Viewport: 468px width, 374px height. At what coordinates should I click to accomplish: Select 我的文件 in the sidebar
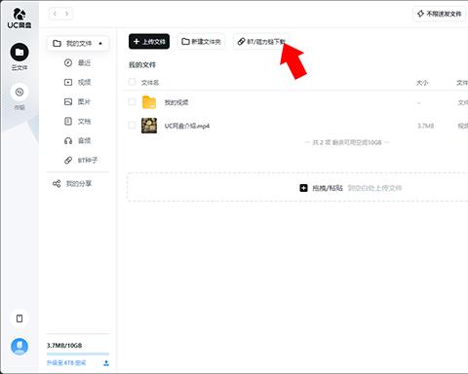click(x=78, y=43)
